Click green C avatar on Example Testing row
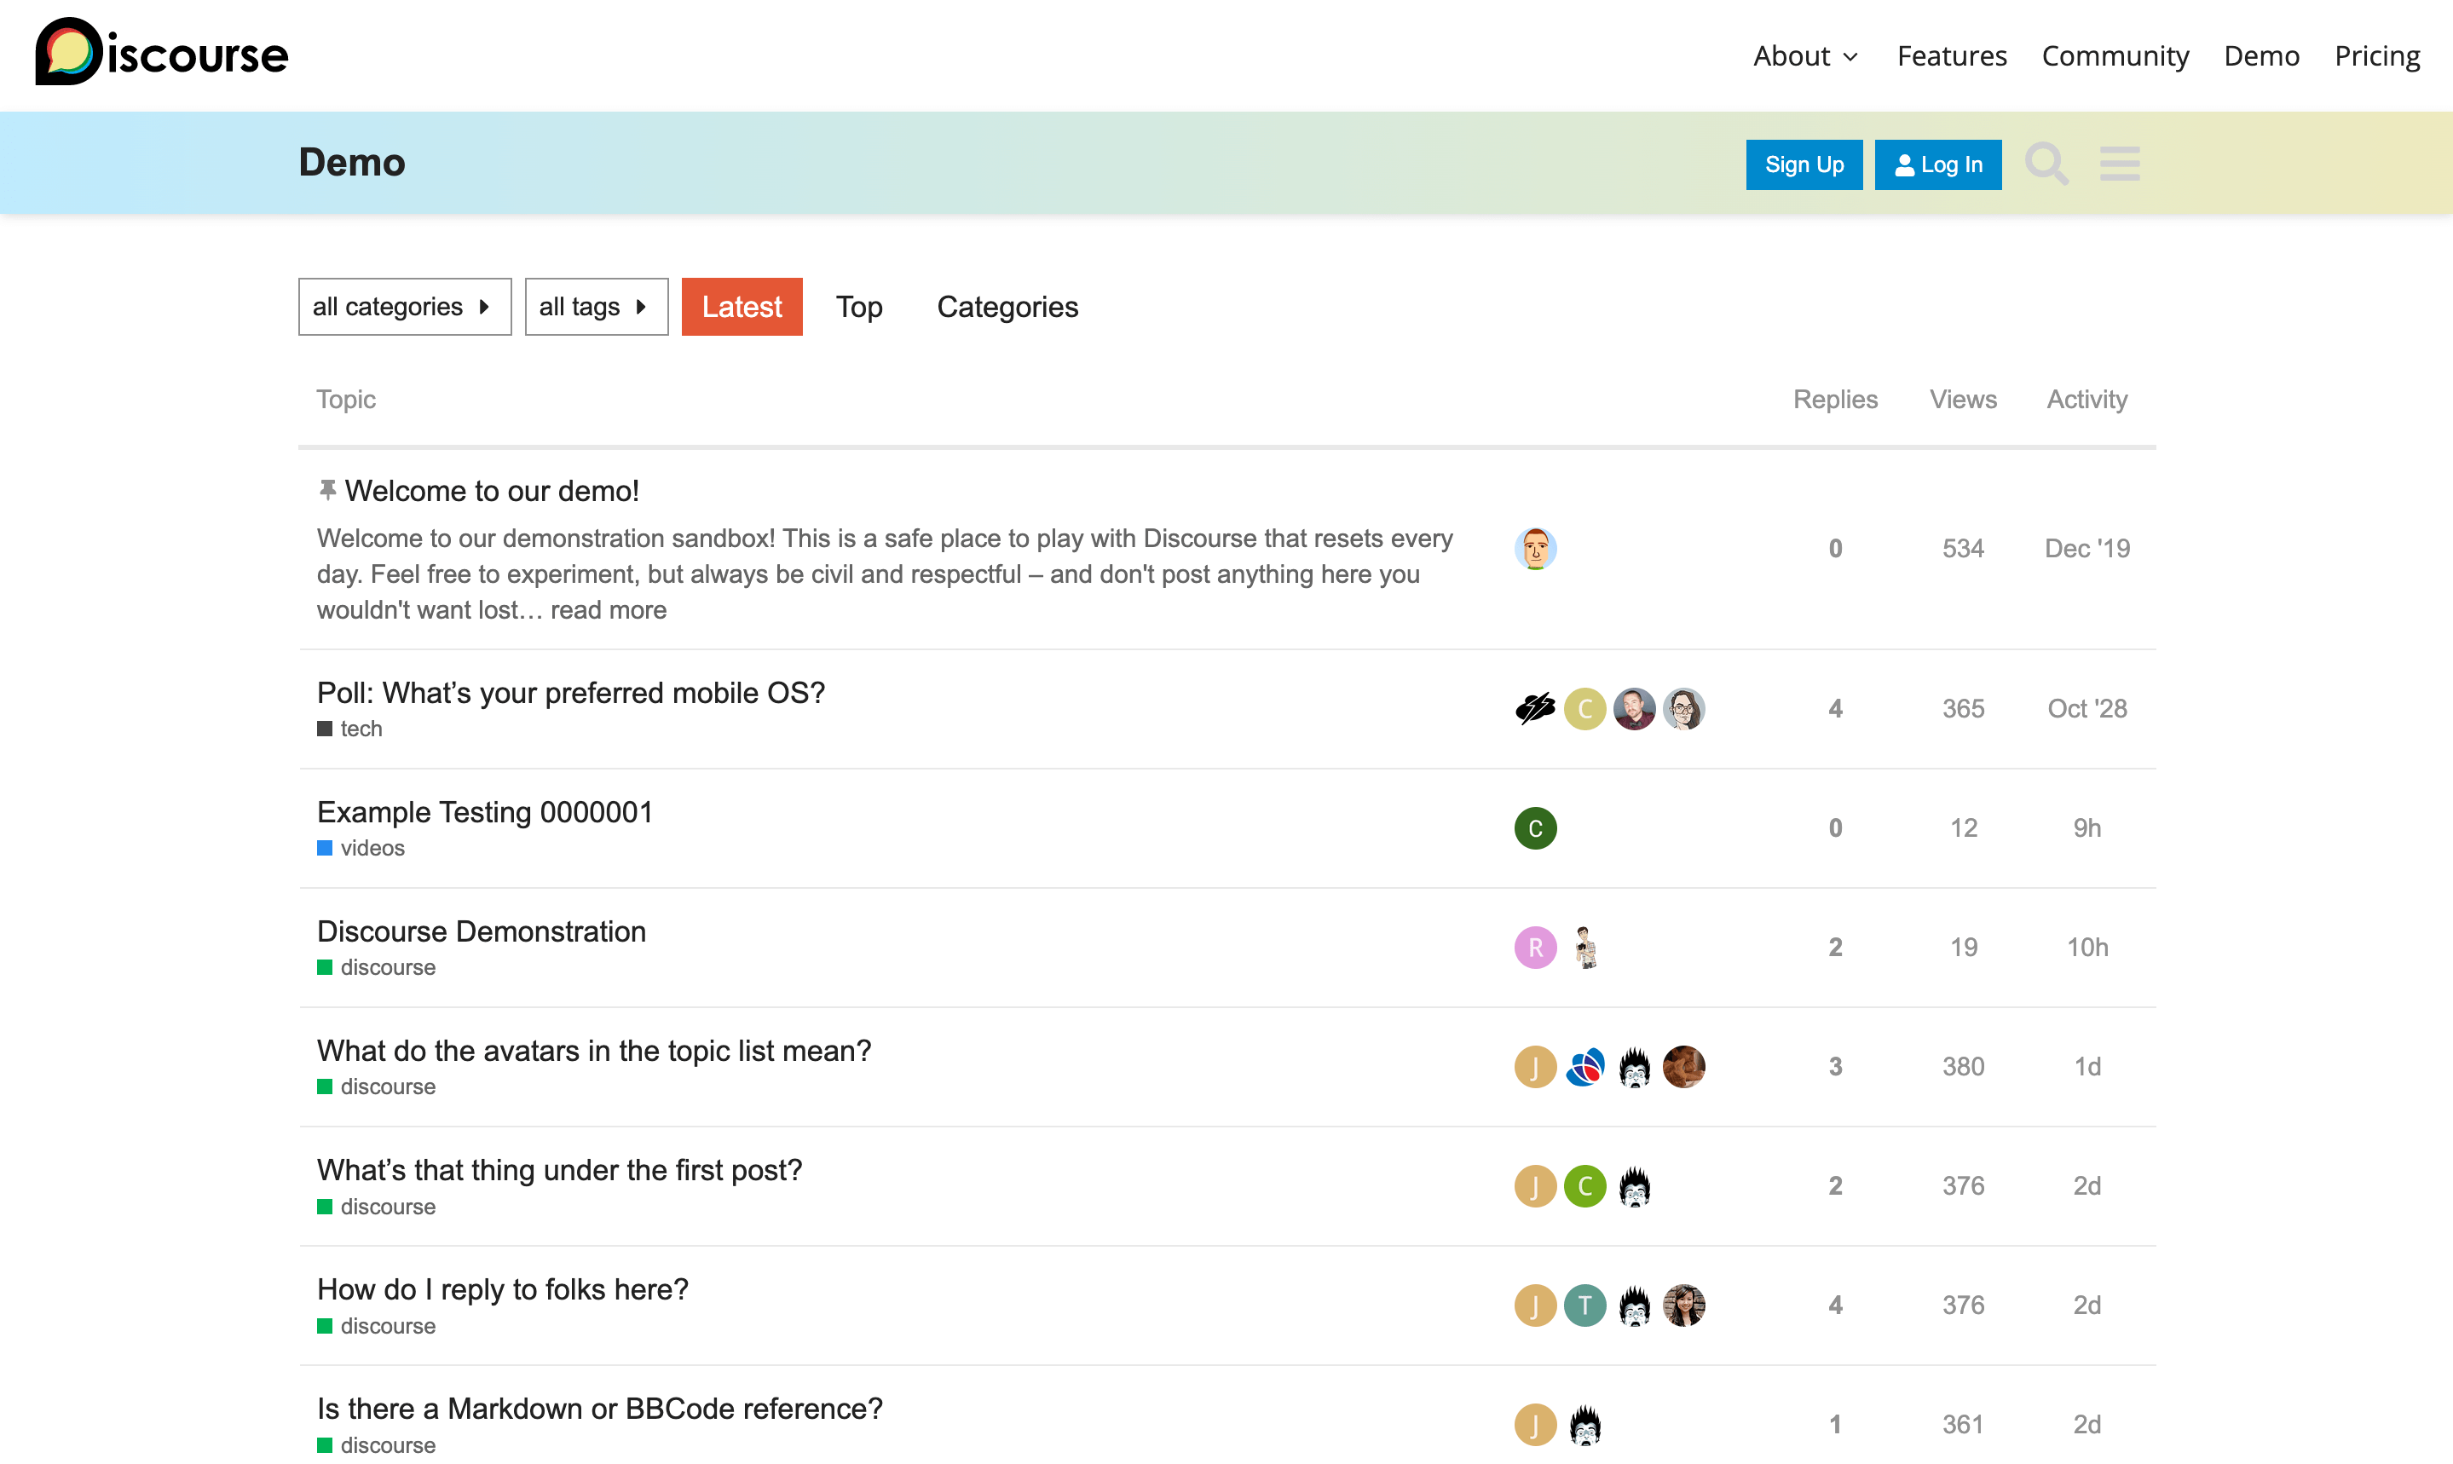This screenshot has height=1464, width=2453. point(1535,827)
